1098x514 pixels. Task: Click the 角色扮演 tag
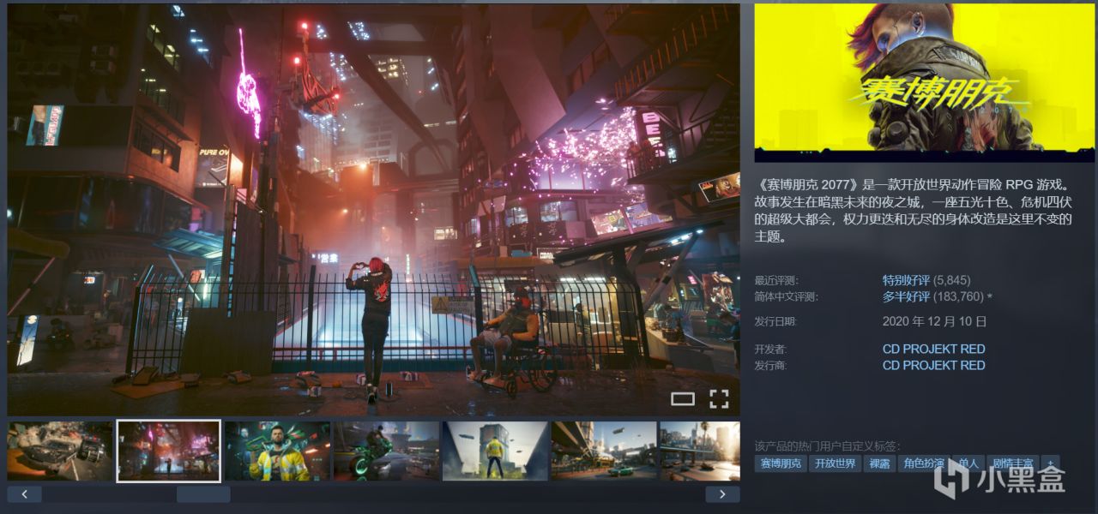pyautogui.click(x=924, y=463)
